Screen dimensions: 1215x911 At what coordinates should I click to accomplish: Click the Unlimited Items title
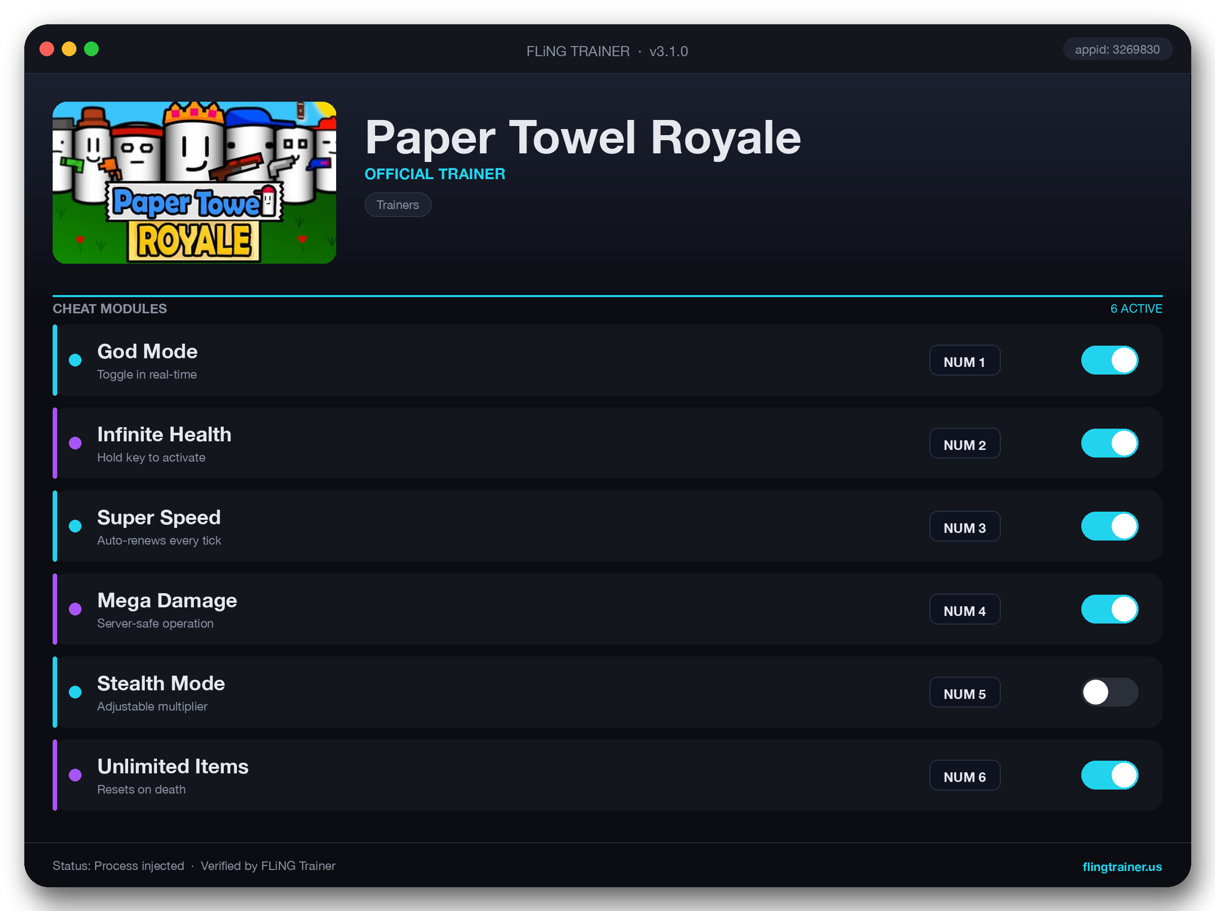coord(173,766)
